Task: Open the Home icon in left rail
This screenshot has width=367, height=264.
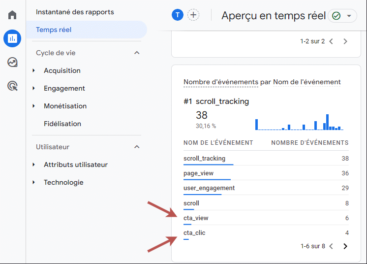Action: pyautogui.click(x=12, y=15)
